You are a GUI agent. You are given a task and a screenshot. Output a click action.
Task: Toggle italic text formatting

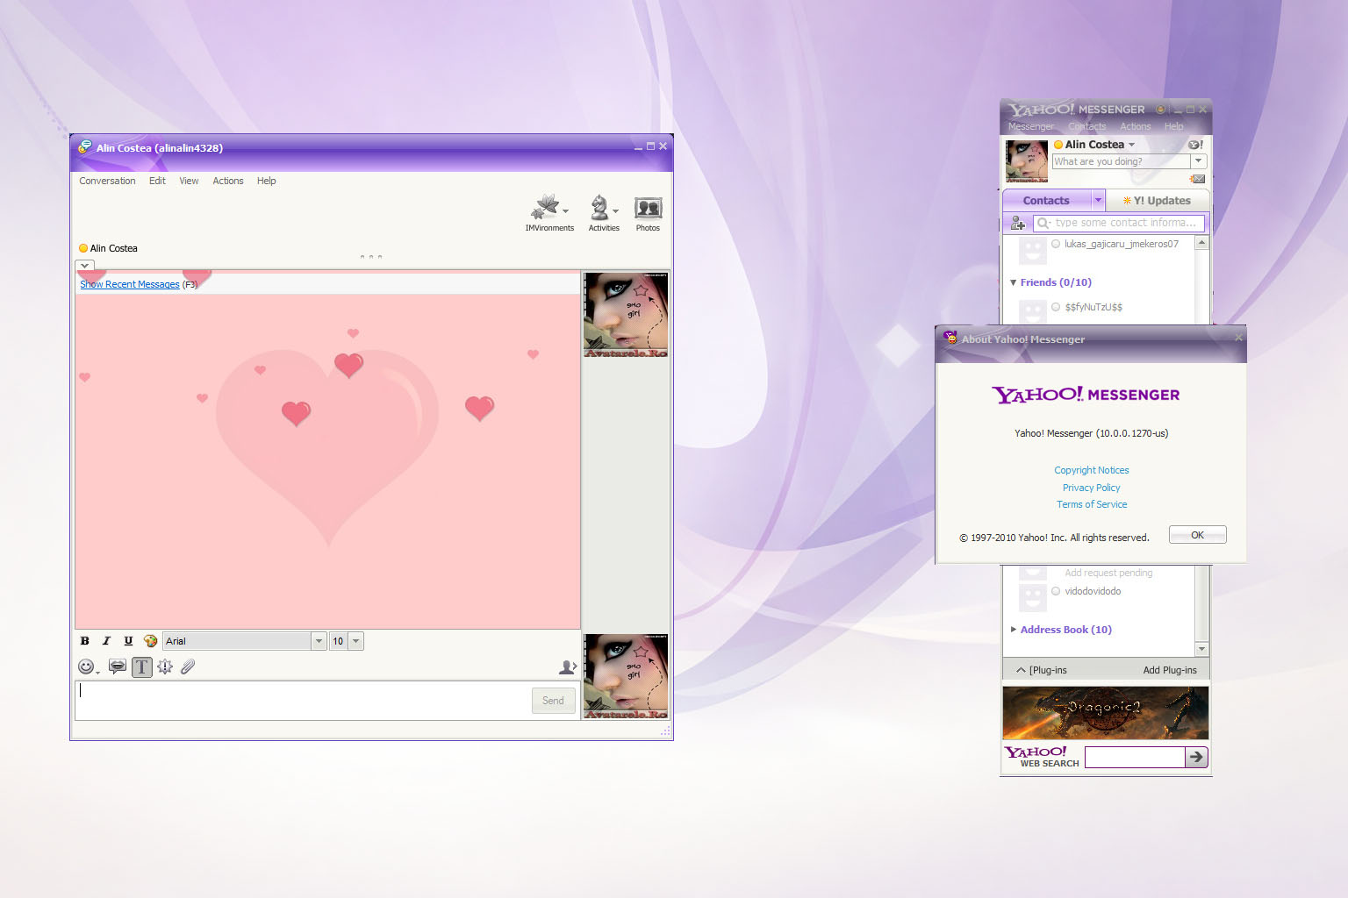(106, 641)
